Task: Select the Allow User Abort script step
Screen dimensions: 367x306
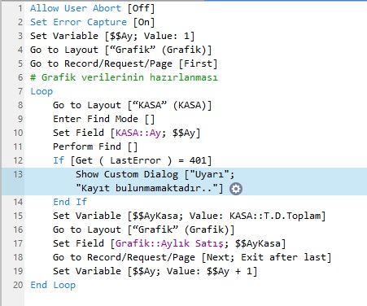Action: tap(93, 8)
